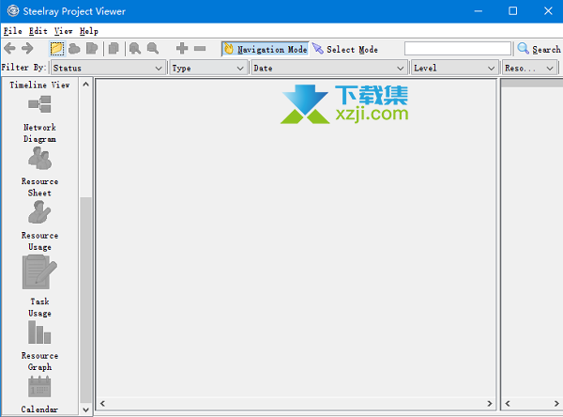Open the Level filter dropdown
The image size is (563, 417).
point(454,68)
